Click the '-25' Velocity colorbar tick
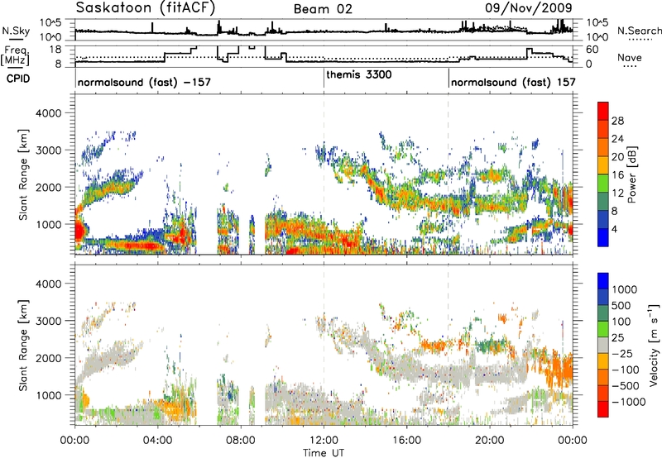This screenshot has height=458, width=662. pos(622,354)
